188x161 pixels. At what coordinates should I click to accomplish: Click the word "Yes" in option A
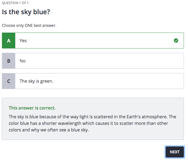(23, 41)
